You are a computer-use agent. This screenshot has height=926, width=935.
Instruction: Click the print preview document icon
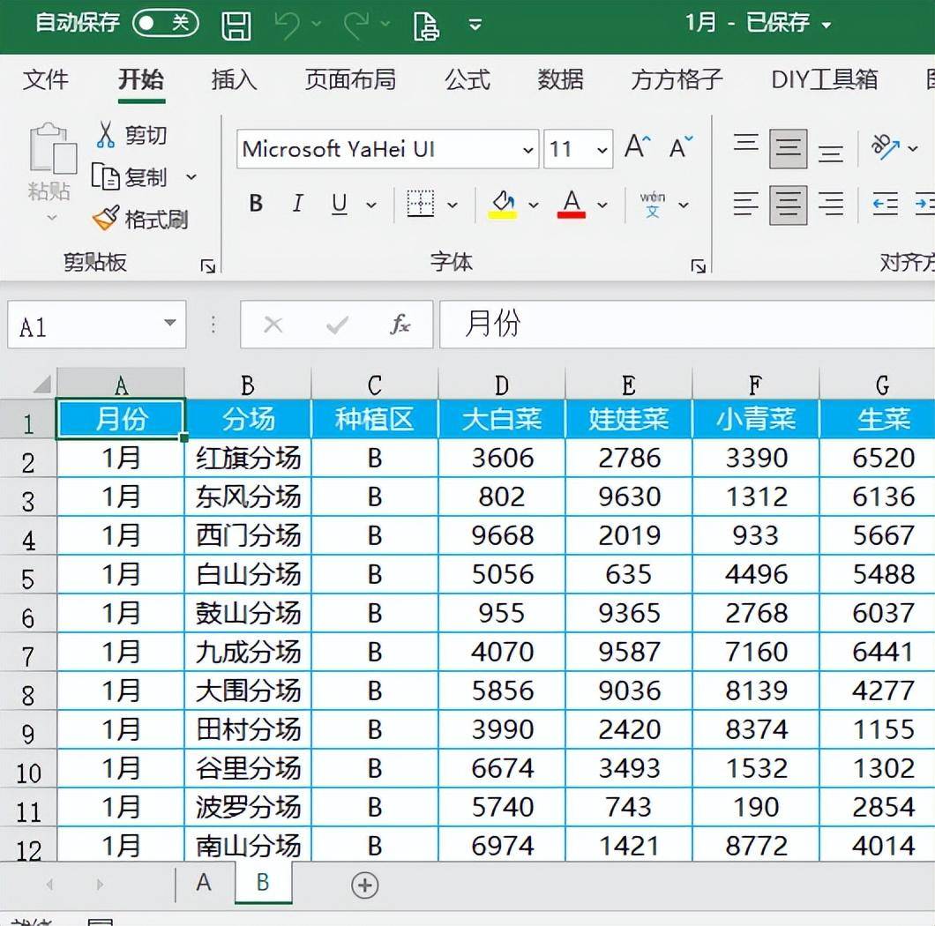point(426,26)
